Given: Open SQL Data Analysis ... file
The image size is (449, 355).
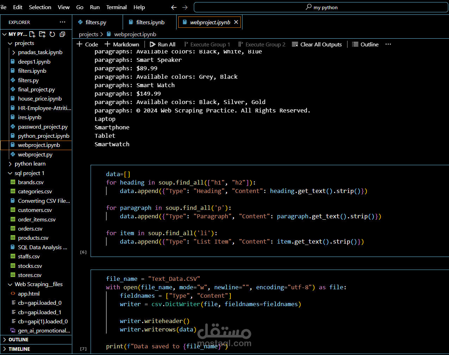Looking at the screenshot, I should tap(42, 247).
